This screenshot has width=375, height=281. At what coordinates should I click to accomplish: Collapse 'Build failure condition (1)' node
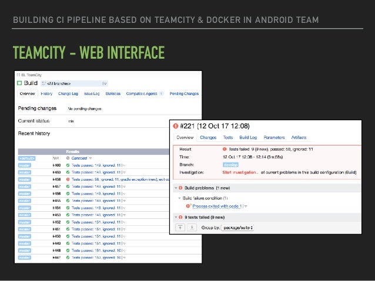click(179, 198)
